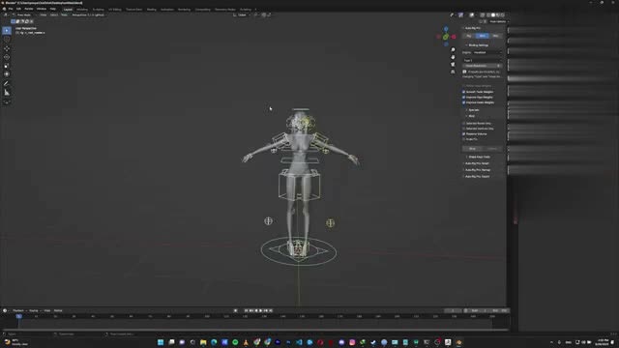Open the binding Engine dropdown
619x348 pixels.
pos(487,52)
